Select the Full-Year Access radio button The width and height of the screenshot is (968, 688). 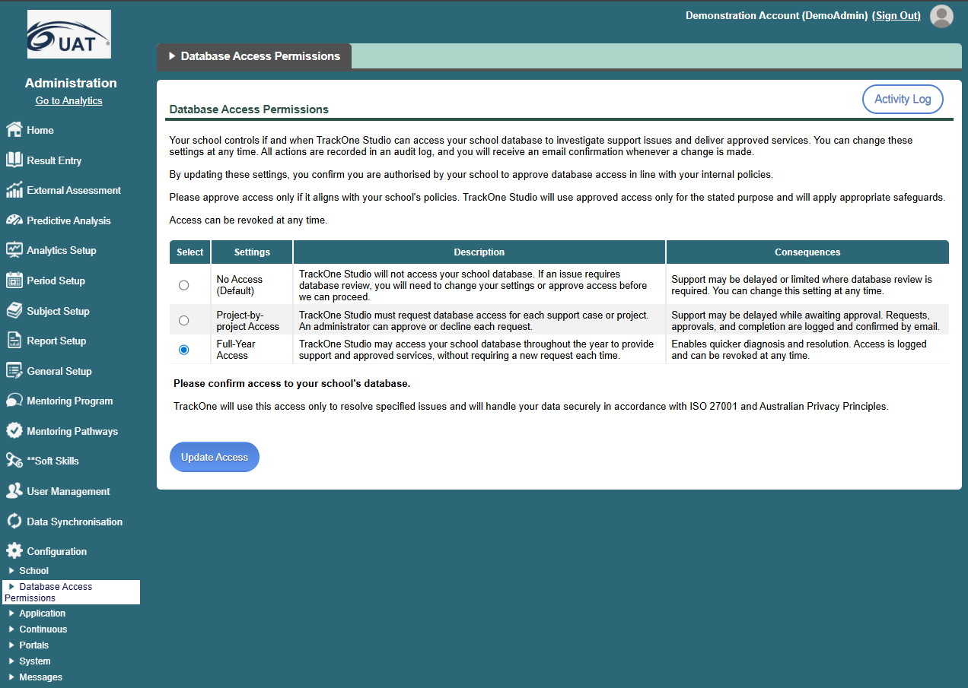183,350
